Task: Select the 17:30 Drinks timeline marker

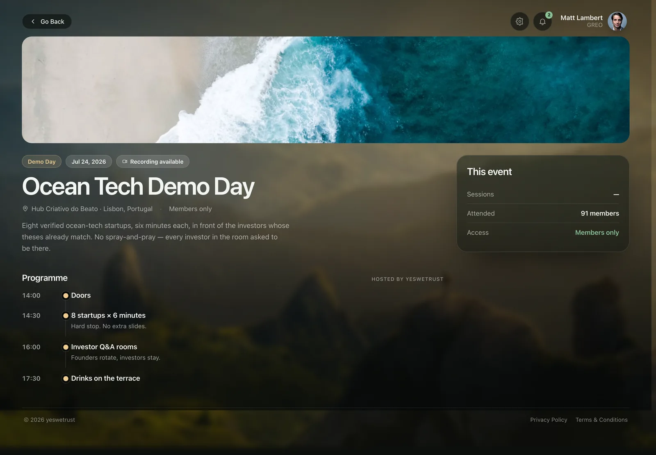Action: point(66,378)
